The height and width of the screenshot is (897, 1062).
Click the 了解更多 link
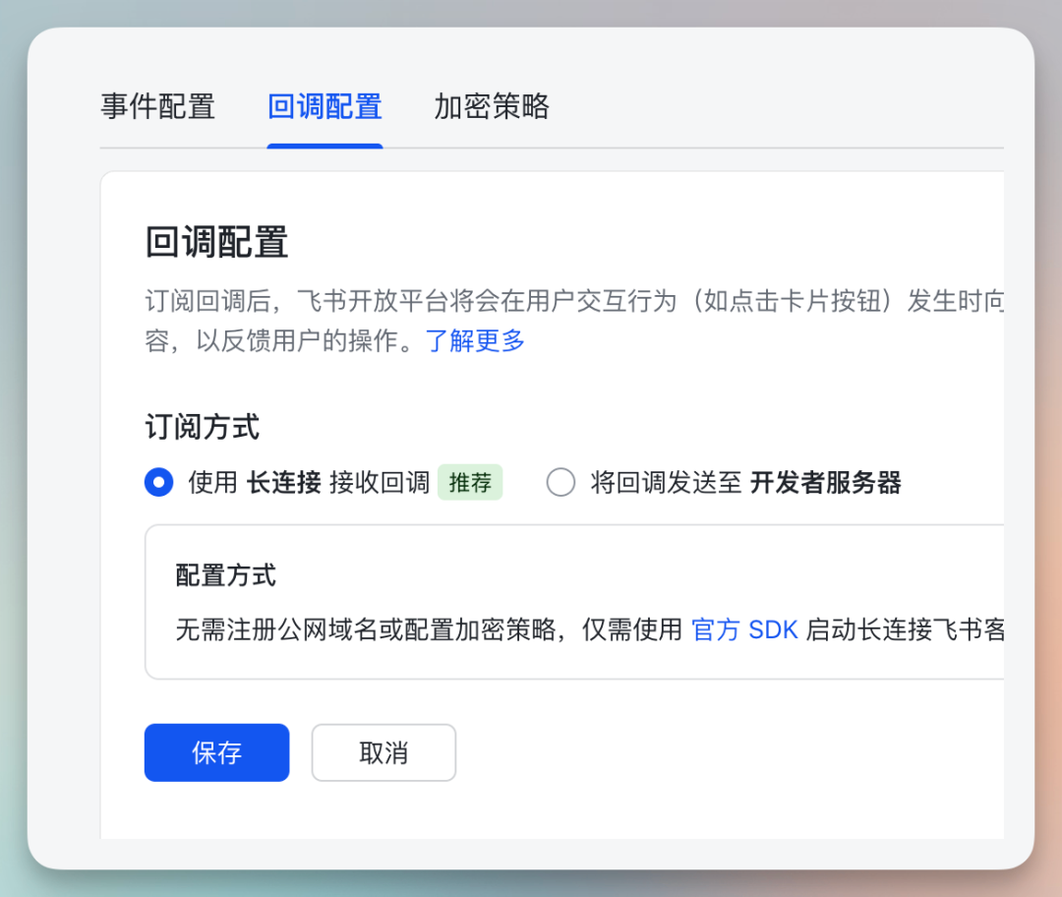coord(475,341)
